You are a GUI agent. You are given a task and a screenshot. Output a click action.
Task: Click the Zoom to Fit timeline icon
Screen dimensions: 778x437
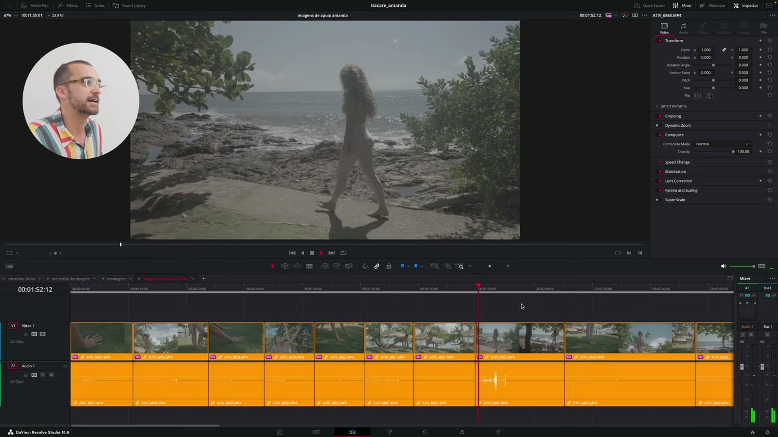tap(435, 266)
